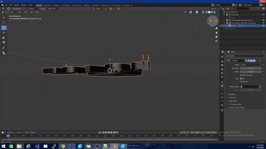
Task: Expand the Edge Data subpanel
Action: coord(233,101)
